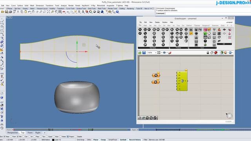Screen dimensions: 251x141
Task: Click the cherries icon in Util panel
Action: tap(219, 30)
